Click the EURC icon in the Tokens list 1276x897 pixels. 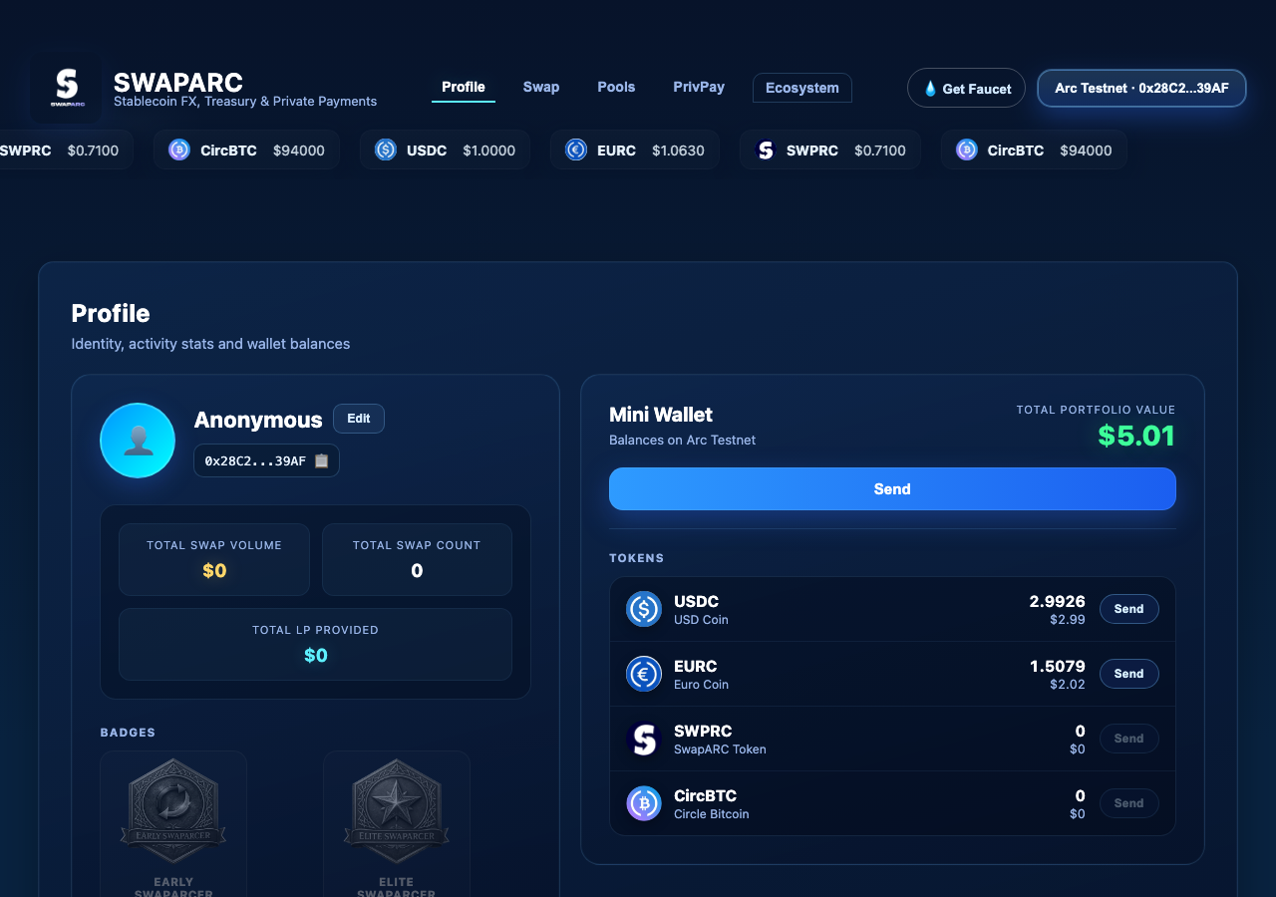(x=644, y=674)
